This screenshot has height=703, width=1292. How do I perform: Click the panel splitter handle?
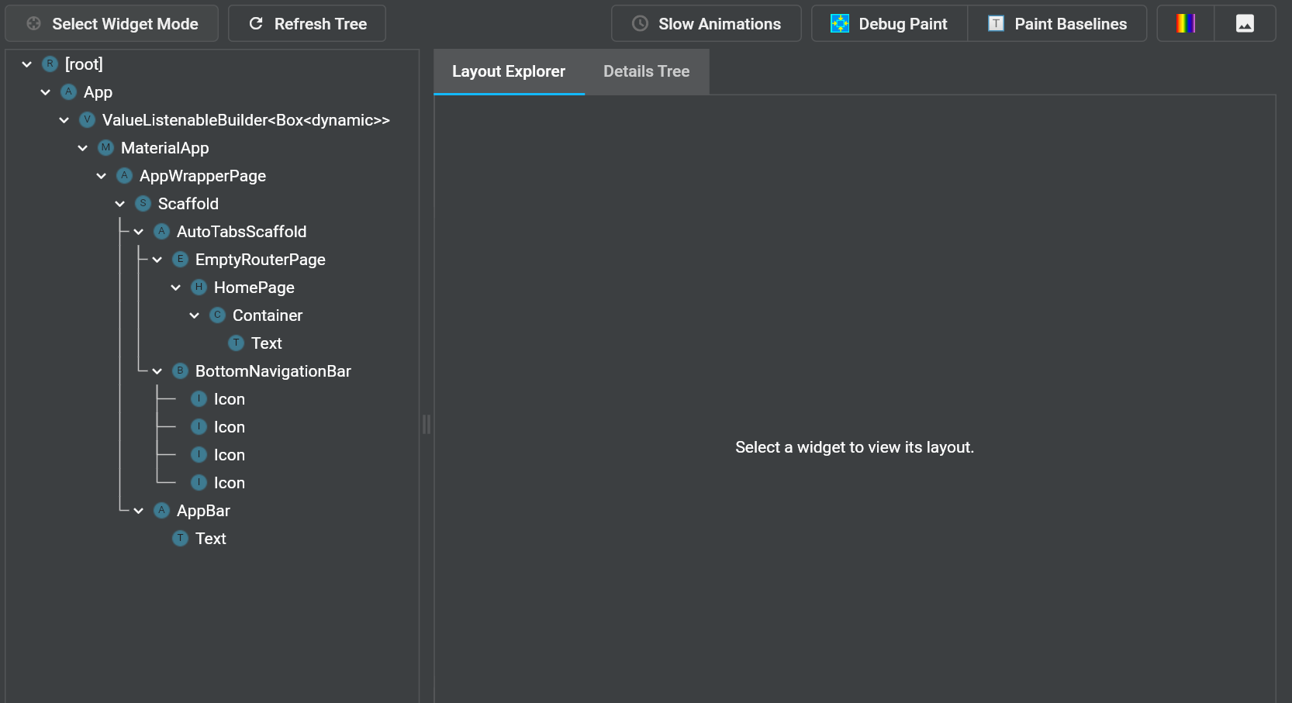coord(427,424)
